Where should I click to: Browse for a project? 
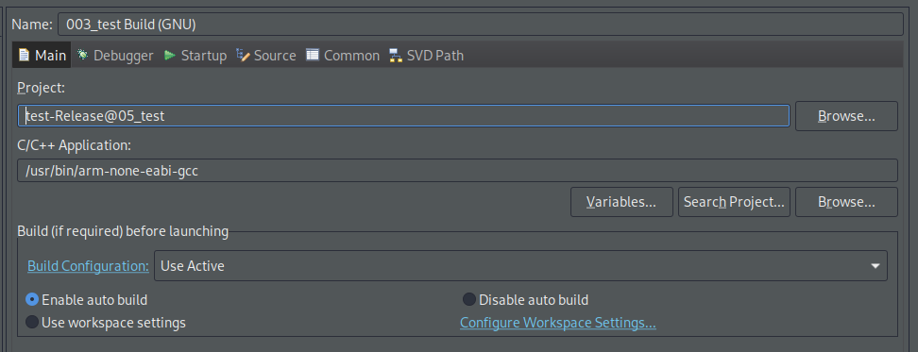point(846,116)
